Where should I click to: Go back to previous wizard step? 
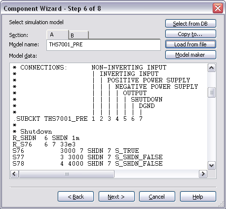tap(75, 197)
